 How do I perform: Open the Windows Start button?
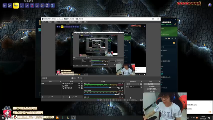coord(2,118)
